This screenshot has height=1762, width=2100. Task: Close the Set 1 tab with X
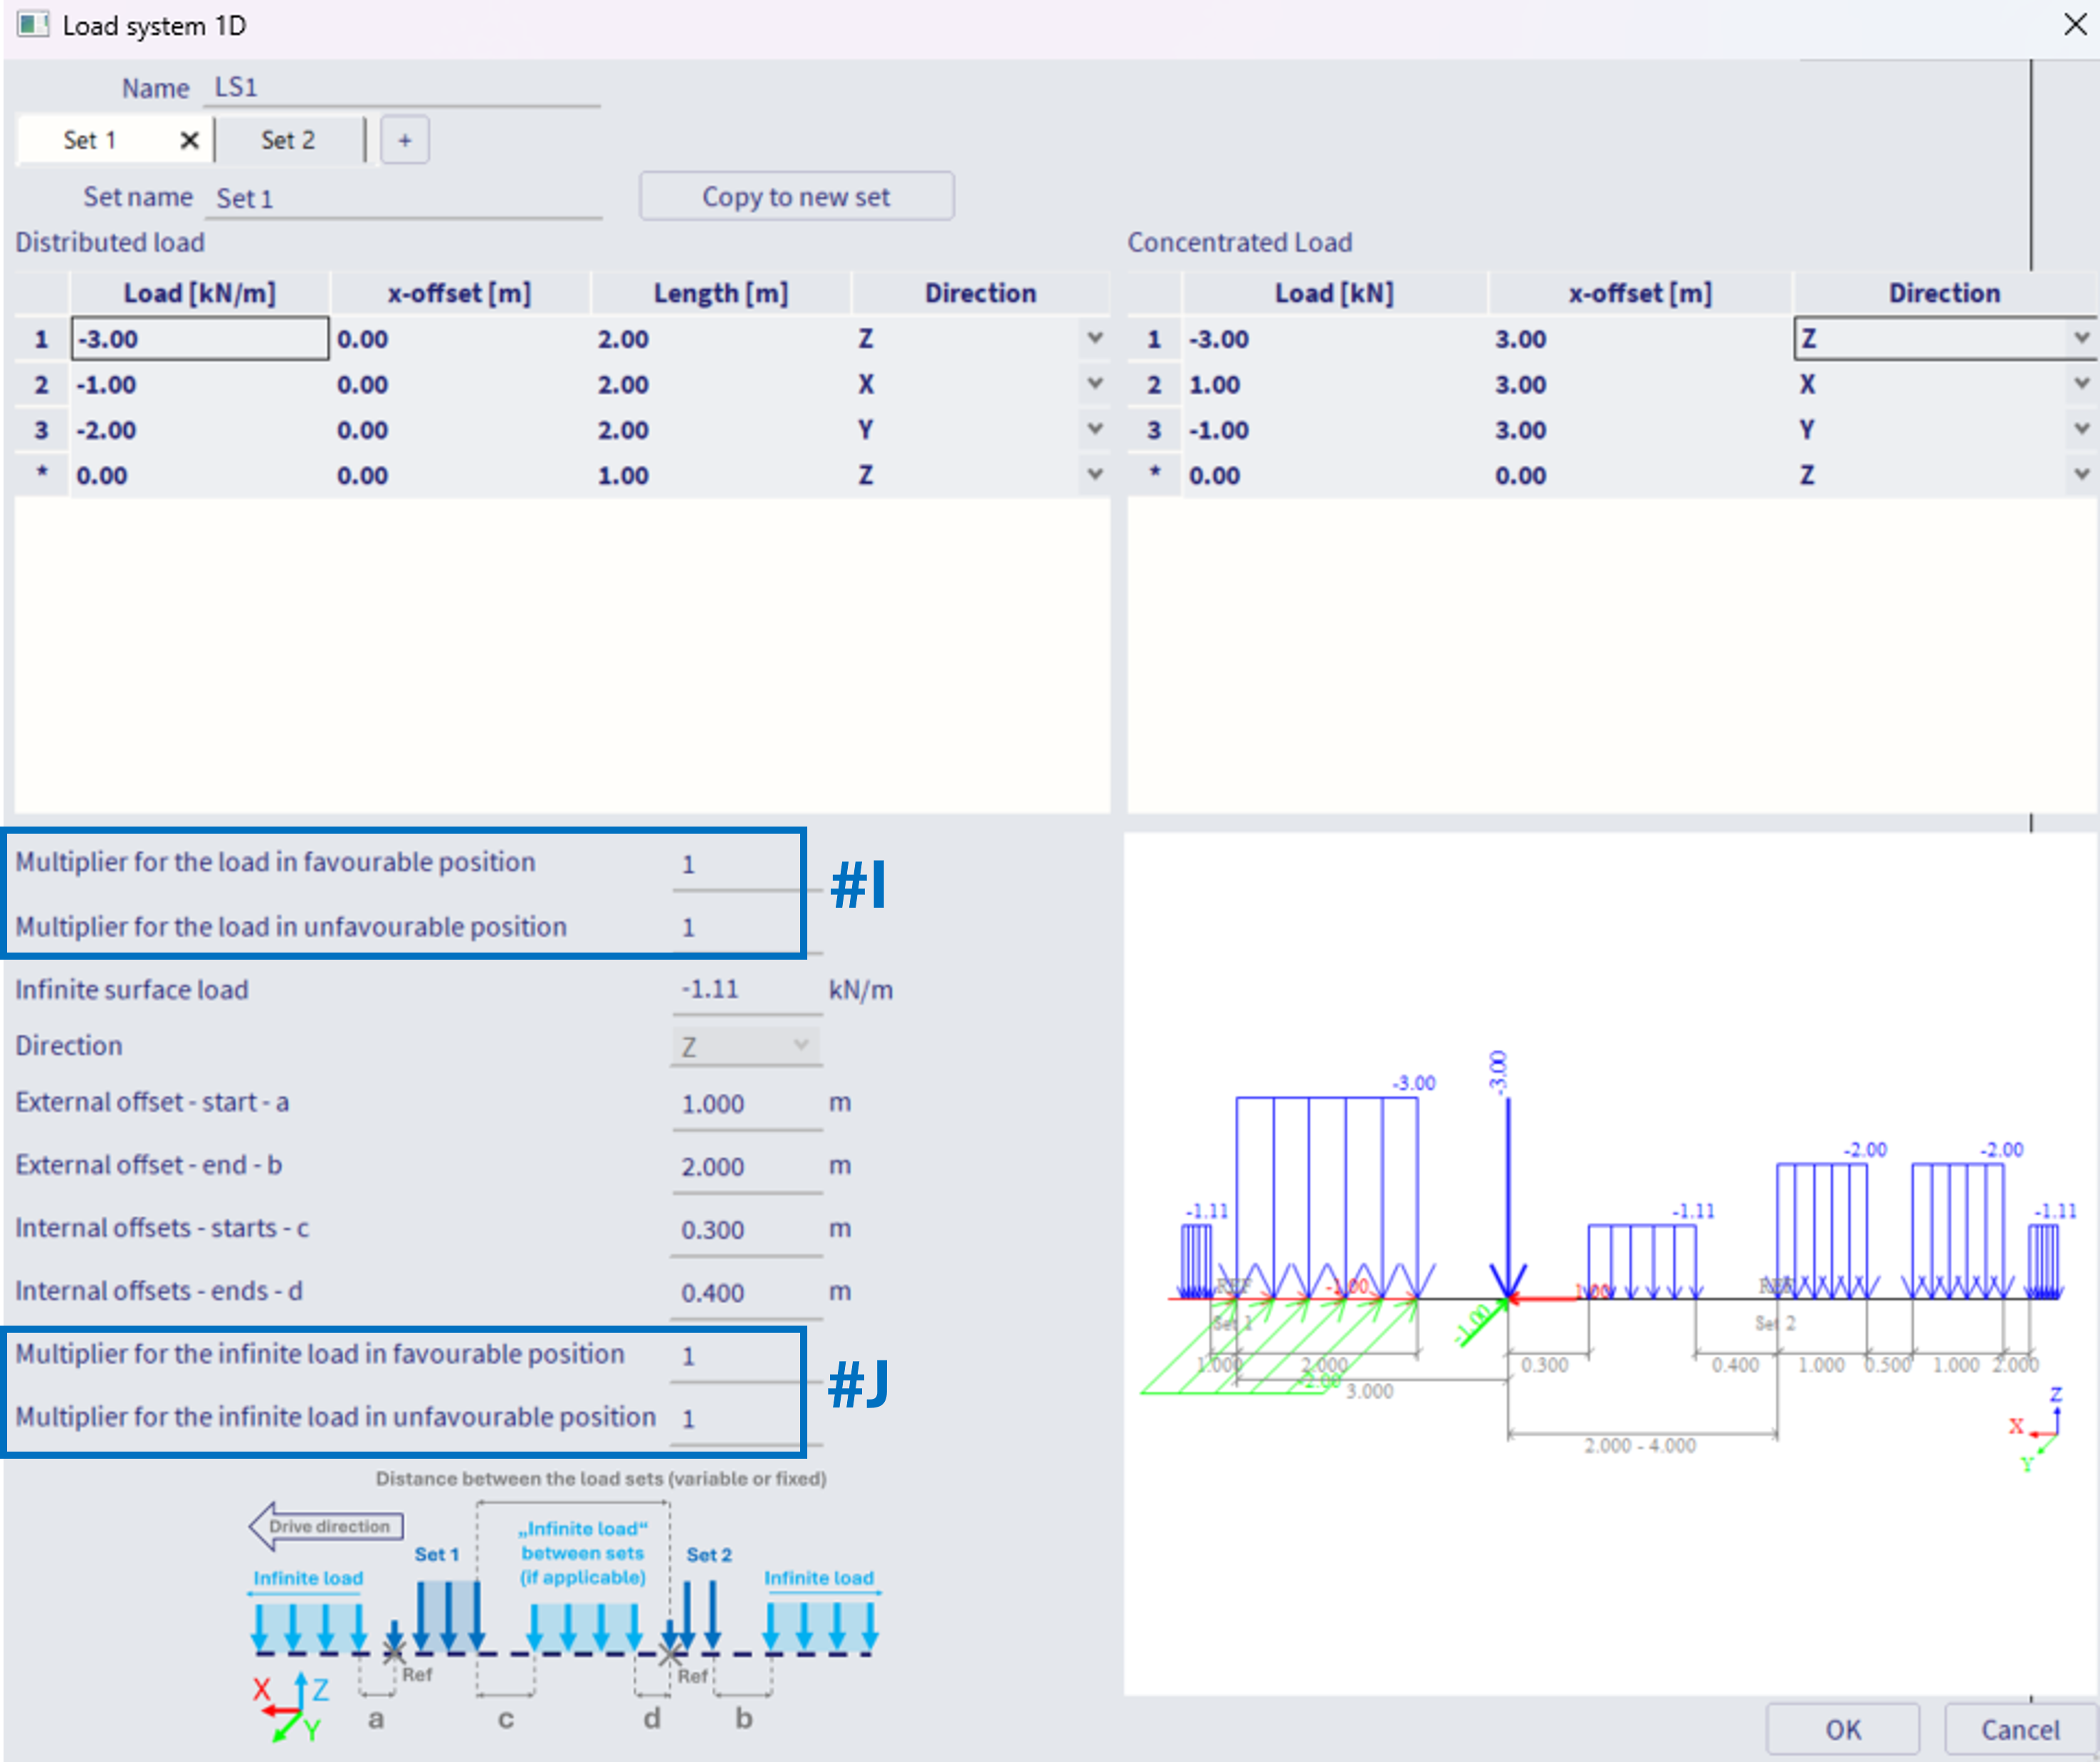pyautogui.click(x=189, y=140)
